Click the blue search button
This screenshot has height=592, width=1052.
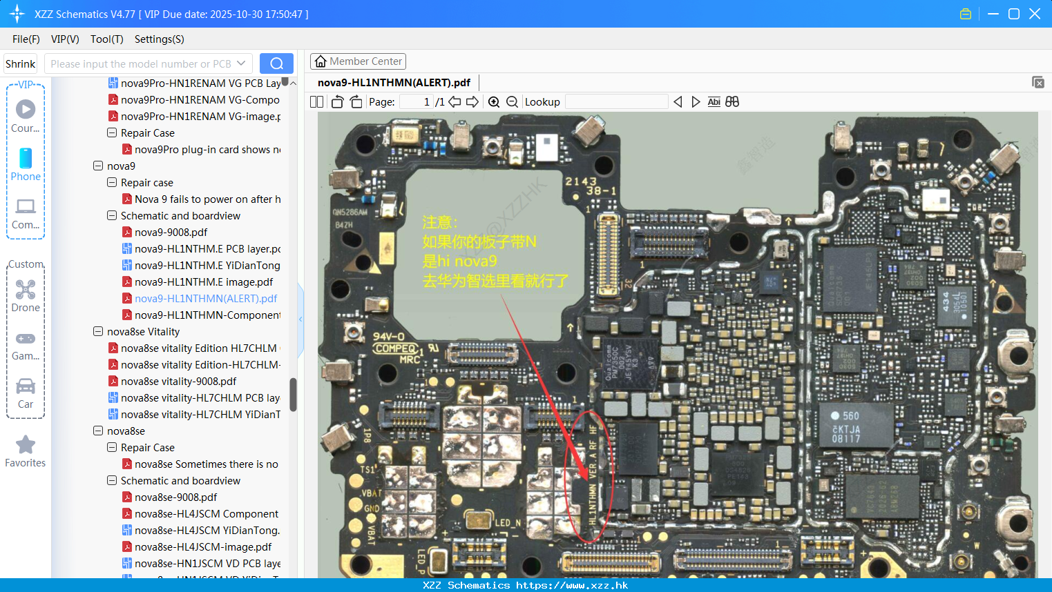[276, 63]
